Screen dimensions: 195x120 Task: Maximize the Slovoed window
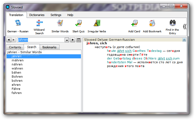[171, 6]
